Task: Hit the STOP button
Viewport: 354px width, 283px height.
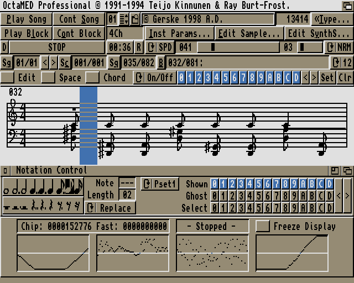Action: (x=56, y=47)
